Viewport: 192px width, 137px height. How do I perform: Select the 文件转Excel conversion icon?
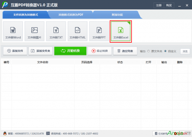pyautogui.click(x=120, y=31)
